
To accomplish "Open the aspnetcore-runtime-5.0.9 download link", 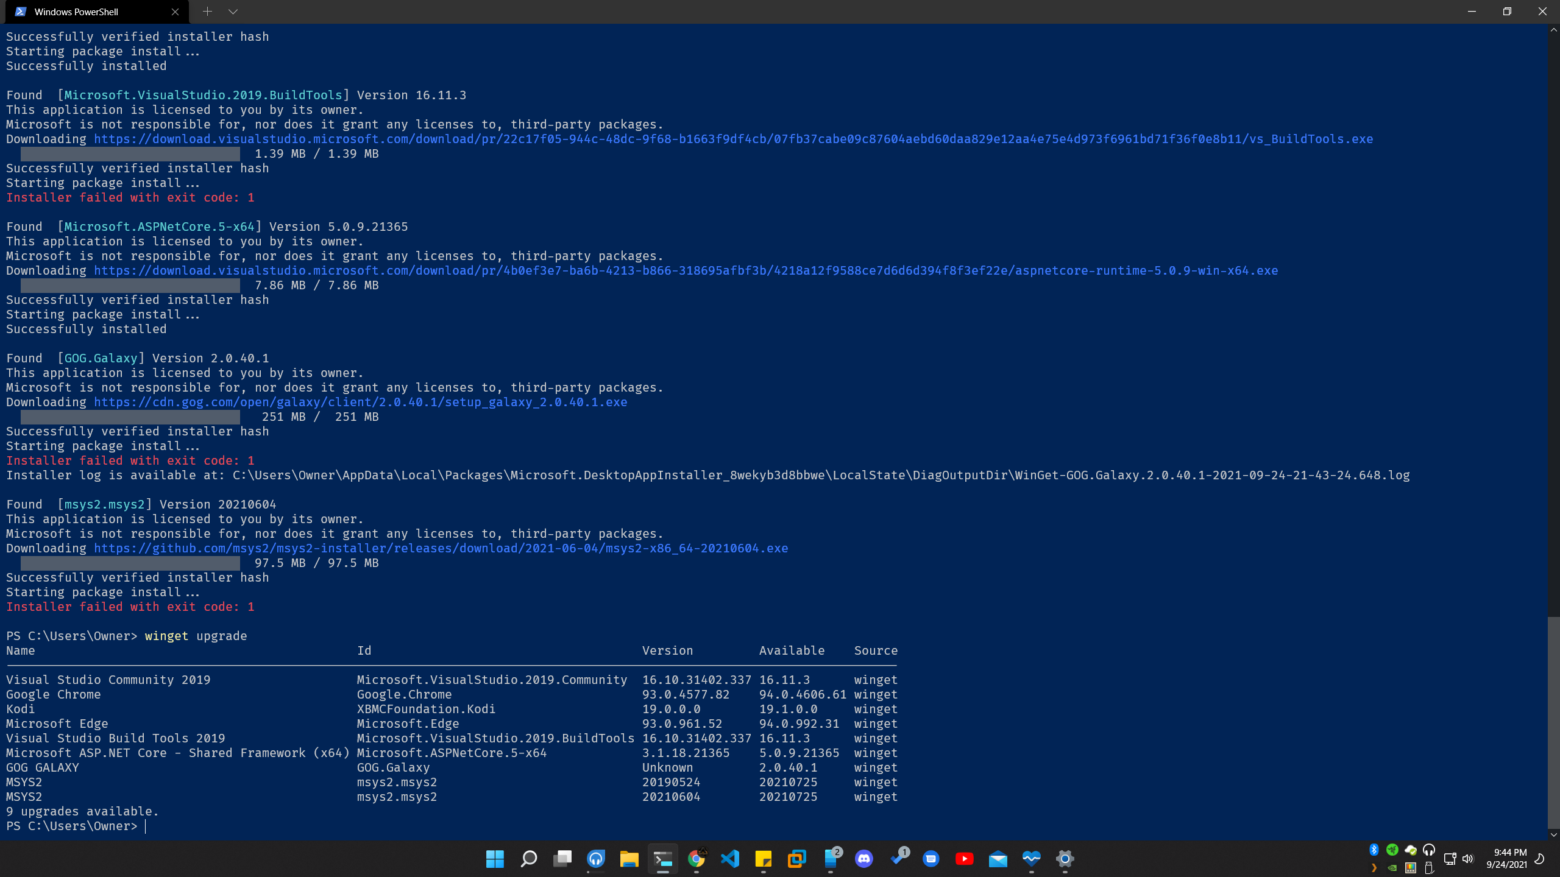I will (686, 270).
